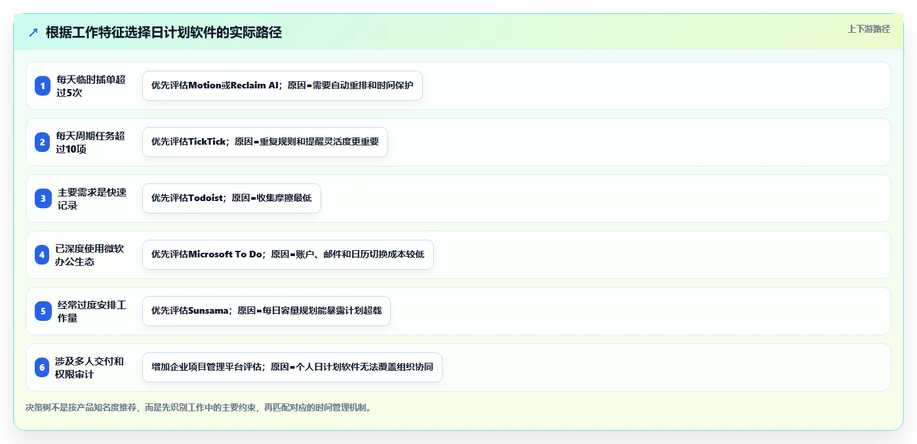
Task: Select step number 5 badge
Action: tap(43, 311)
